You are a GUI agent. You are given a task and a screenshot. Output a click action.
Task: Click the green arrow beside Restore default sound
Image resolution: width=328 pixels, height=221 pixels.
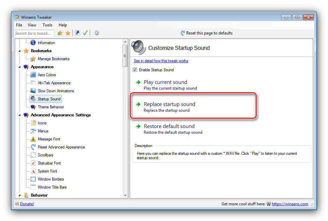click(x=138, y=126)
